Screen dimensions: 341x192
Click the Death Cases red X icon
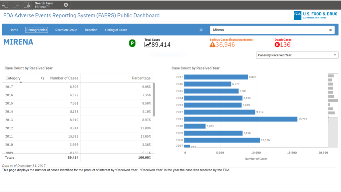coord(277,44)
